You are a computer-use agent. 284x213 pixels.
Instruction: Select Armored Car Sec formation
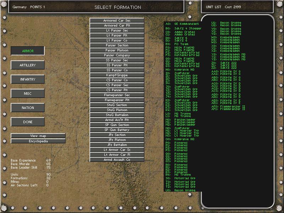point(117,21)
